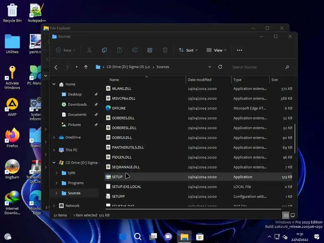324x243 pixels.
Task: Launch AIMP from desktop
Action: click(12, 107)
